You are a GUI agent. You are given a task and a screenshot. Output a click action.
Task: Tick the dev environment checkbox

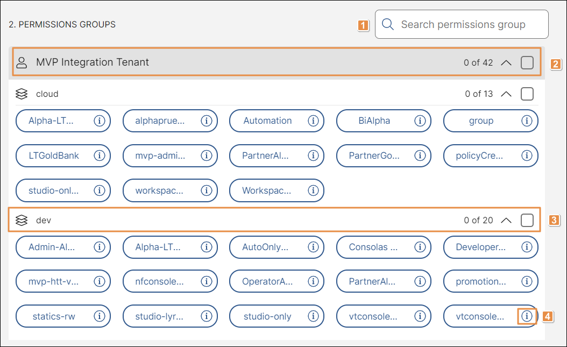527,220
